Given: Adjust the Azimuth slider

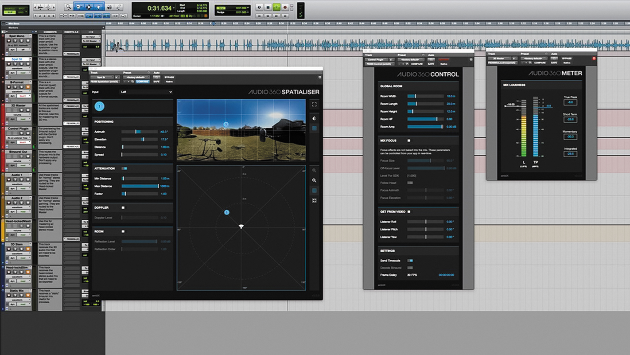Looking at the screenshot, I should tap(140, 132).
